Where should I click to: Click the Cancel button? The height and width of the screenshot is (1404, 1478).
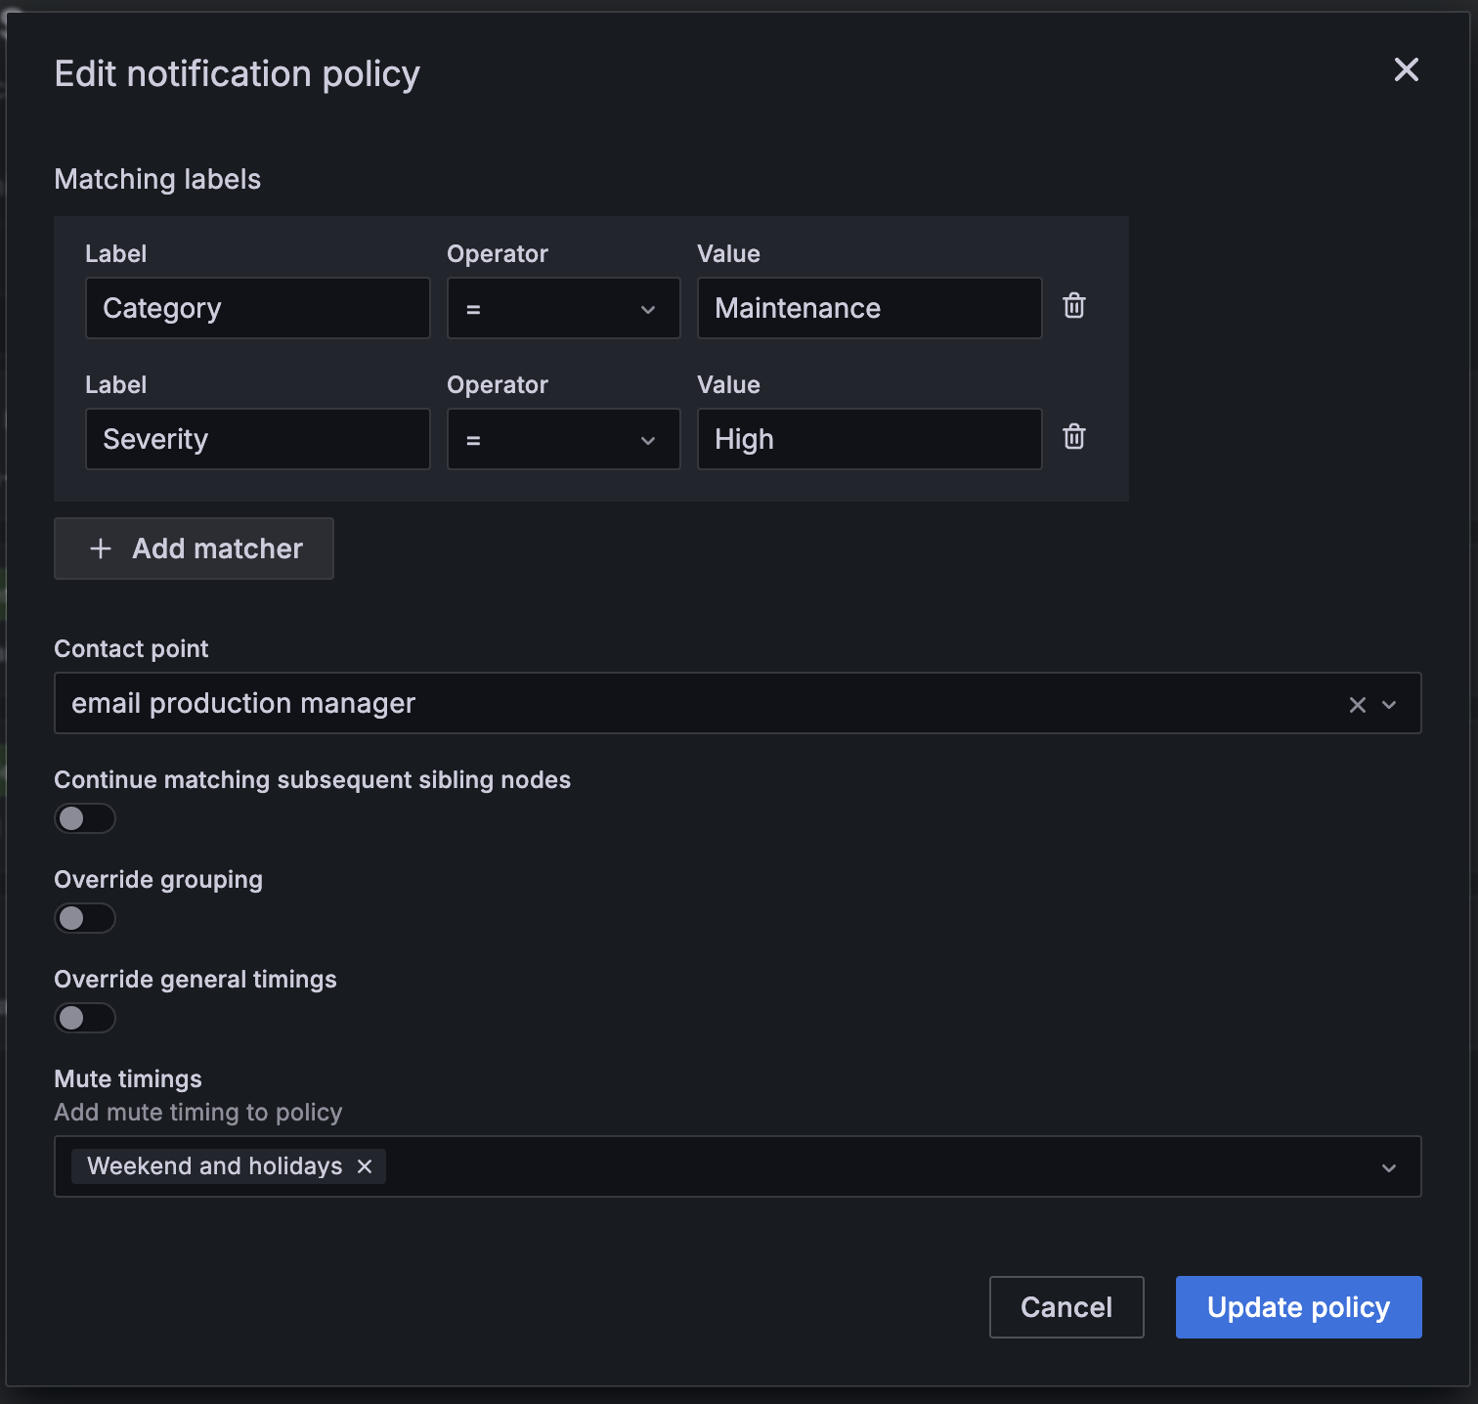1065,1307
